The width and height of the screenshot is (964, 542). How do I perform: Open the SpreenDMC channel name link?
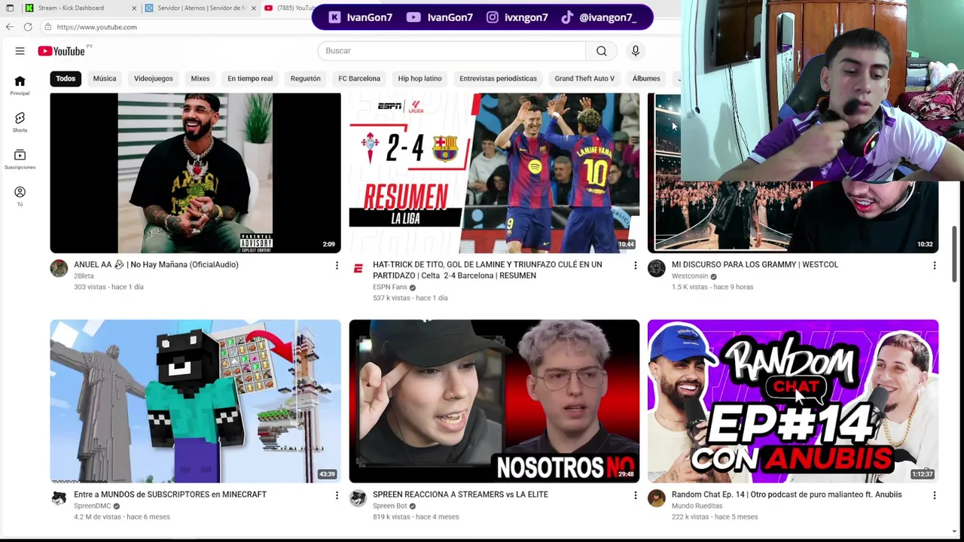click(92, 506)
